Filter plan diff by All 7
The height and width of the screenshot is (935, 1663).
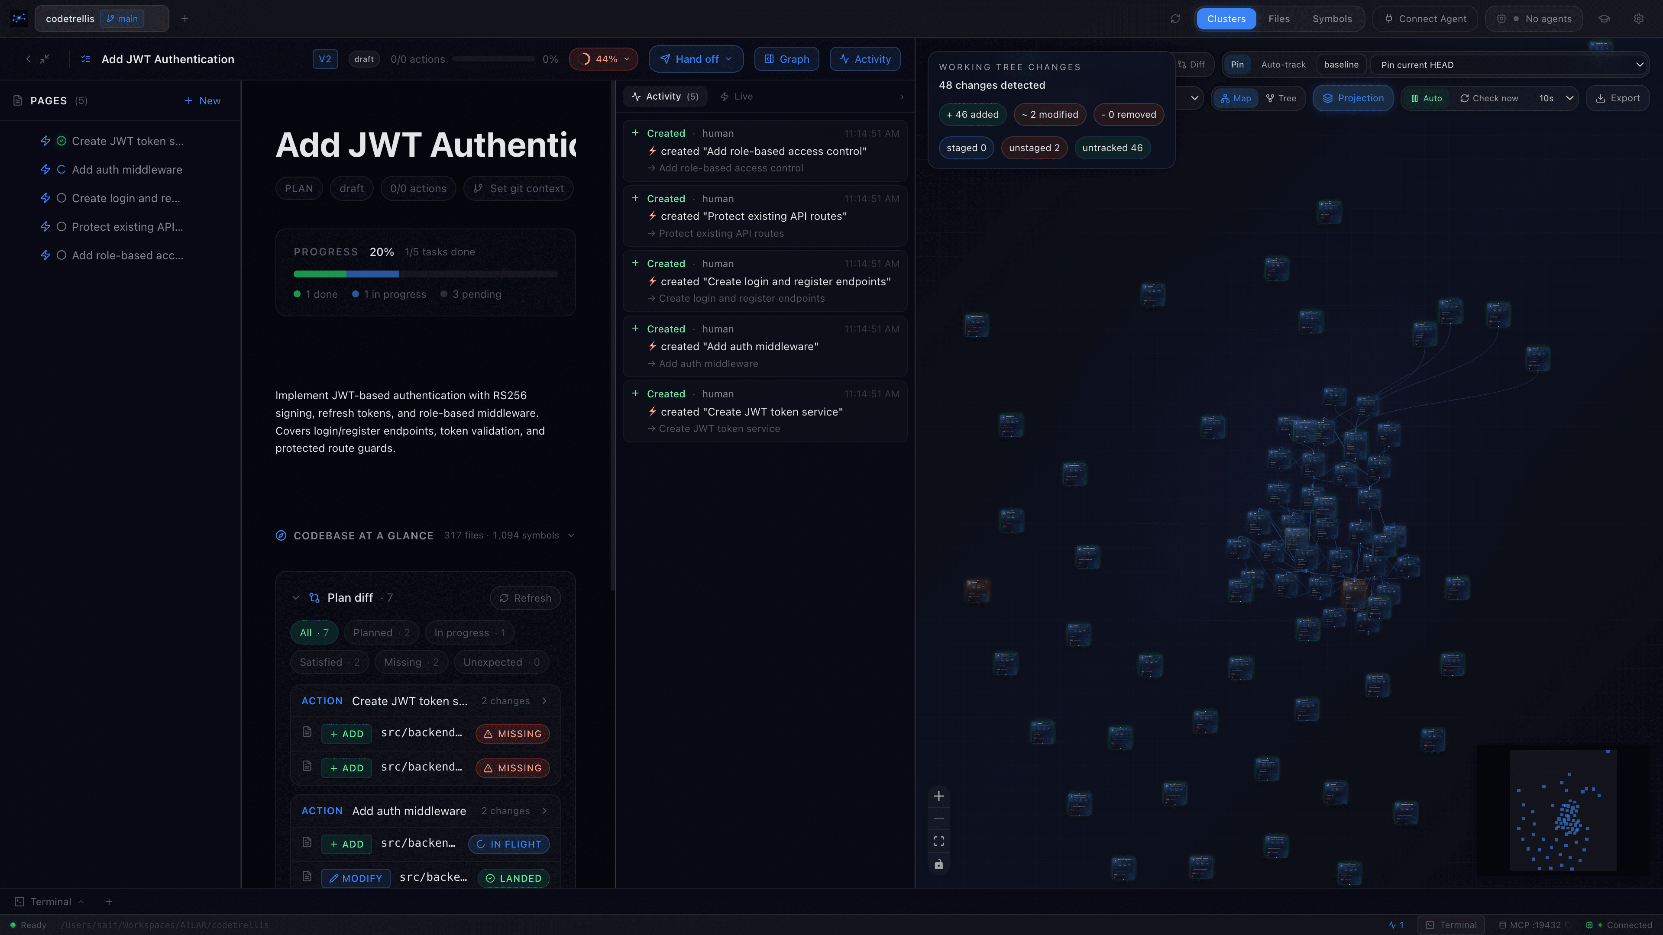[x=314, y=632]
